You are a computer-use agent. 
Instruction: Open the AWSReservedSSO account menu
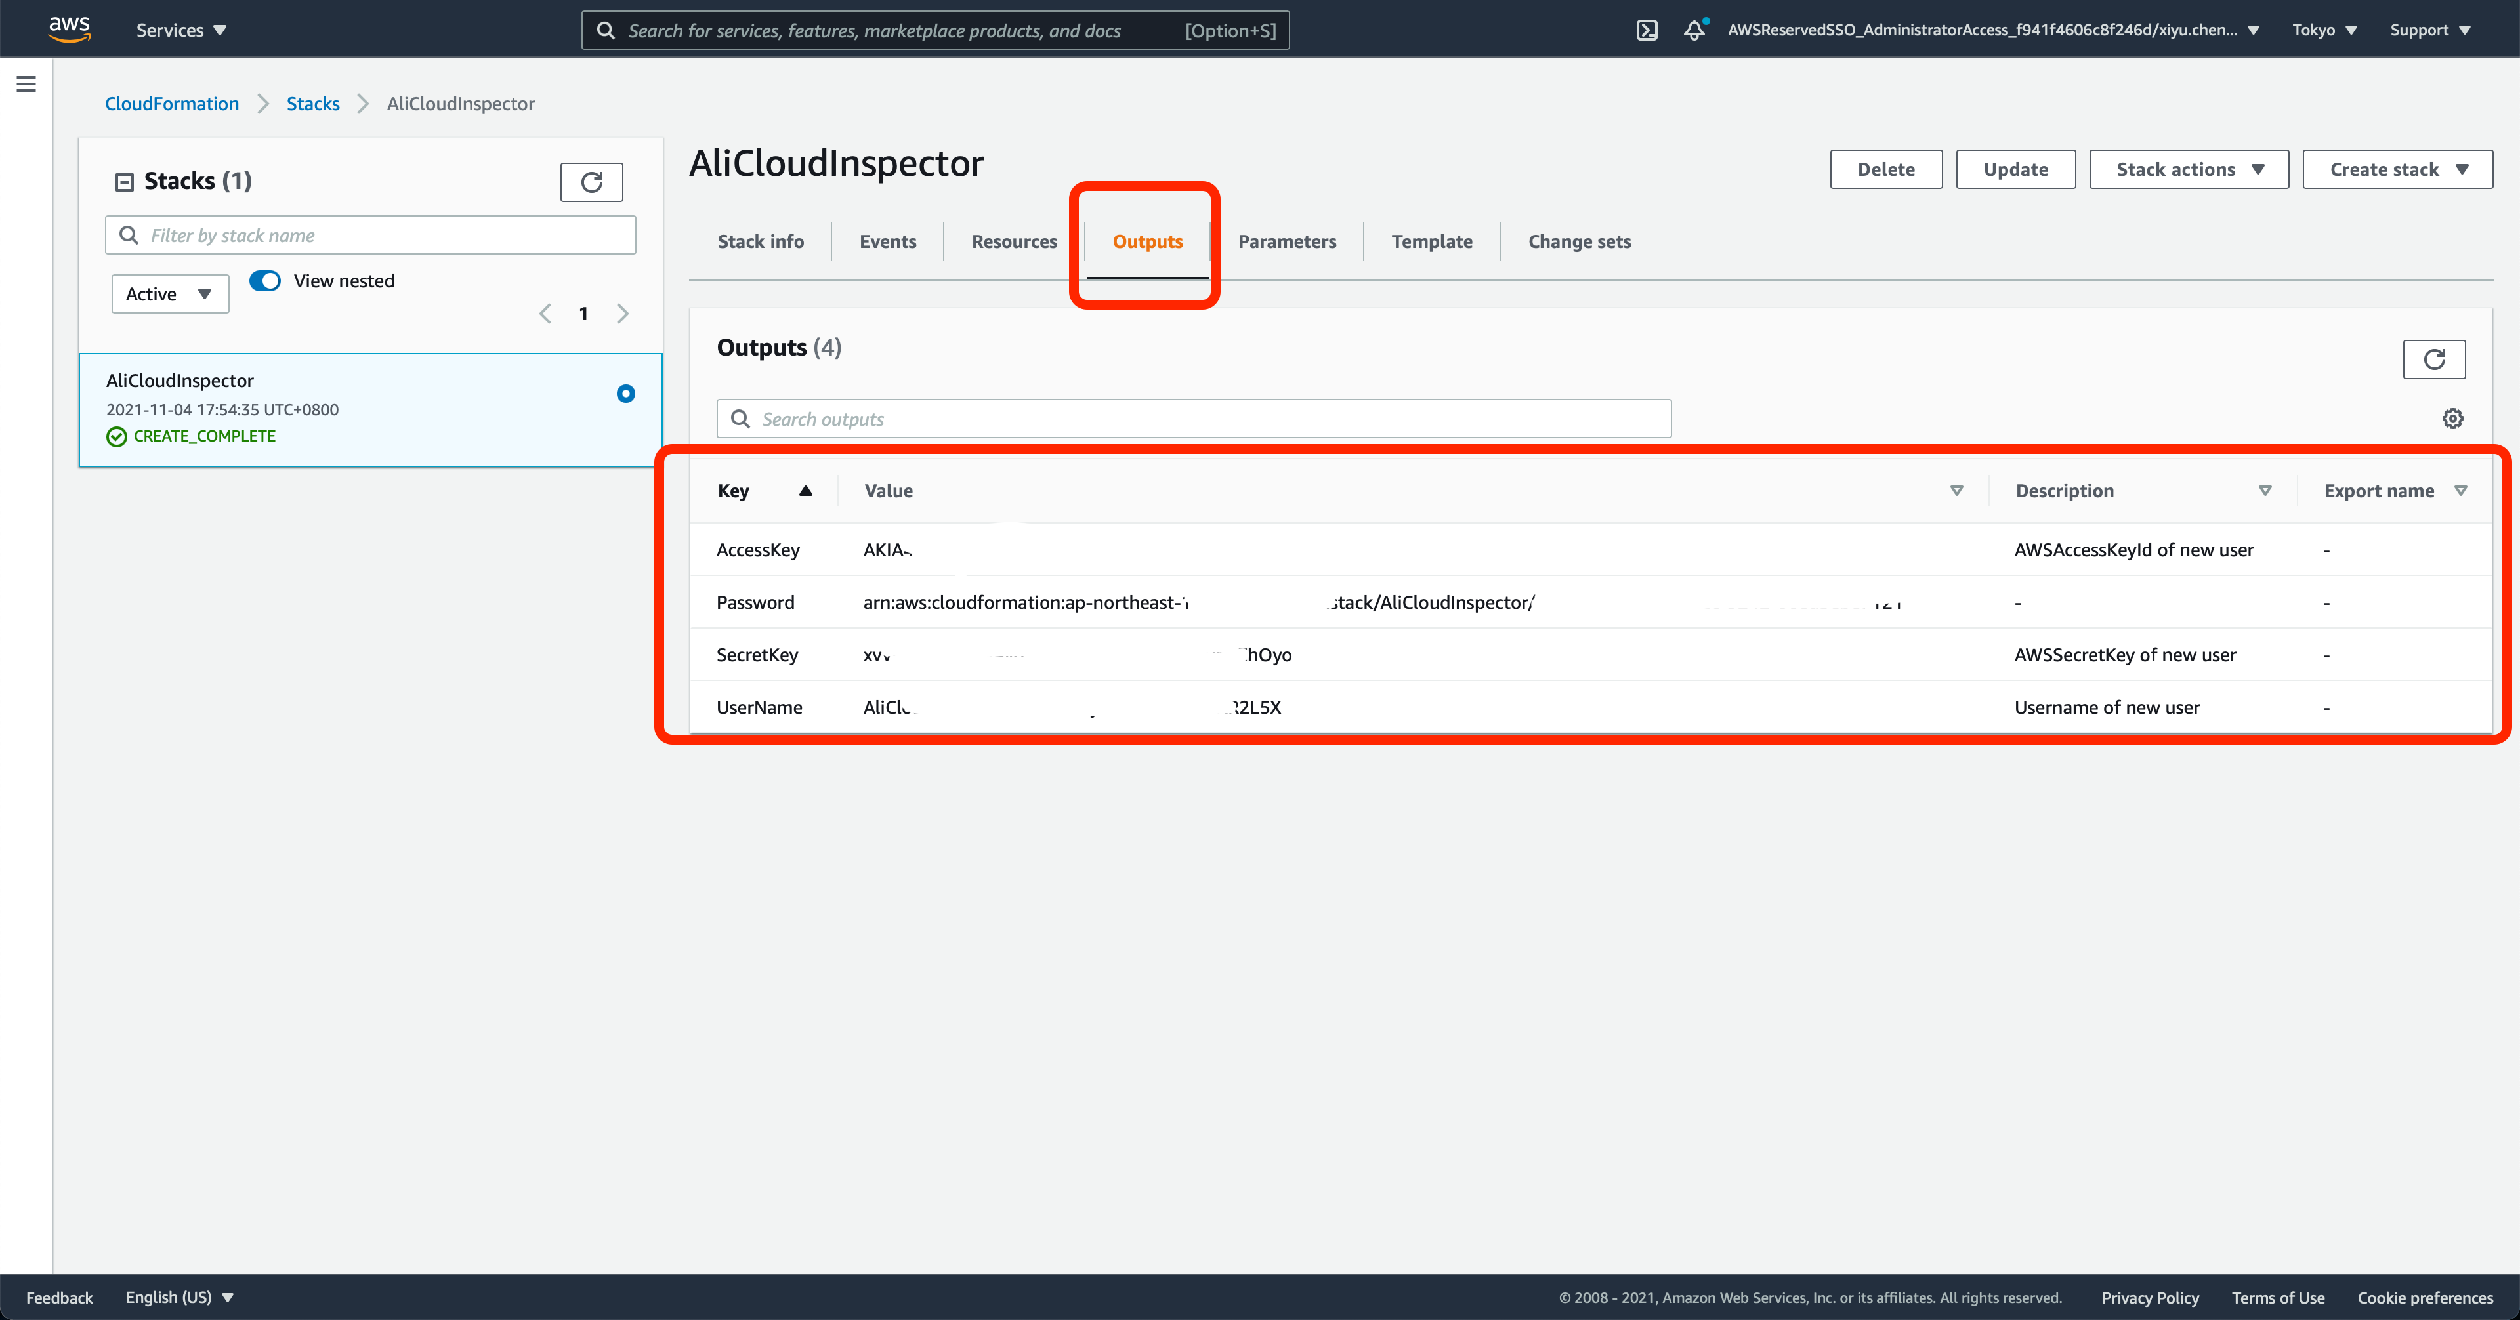pos(1993,30)
